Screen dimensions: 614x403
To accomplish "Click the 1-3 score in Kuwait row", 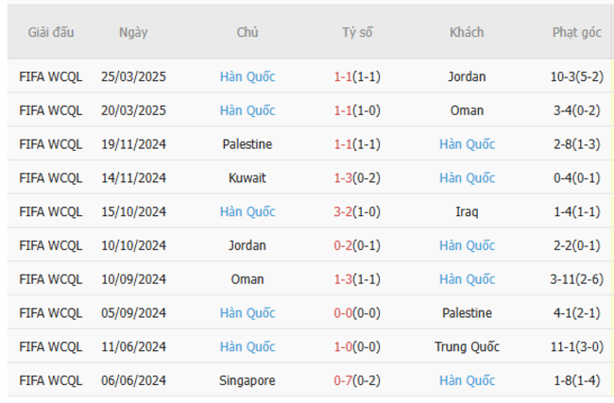I will [x=343, y=177].
